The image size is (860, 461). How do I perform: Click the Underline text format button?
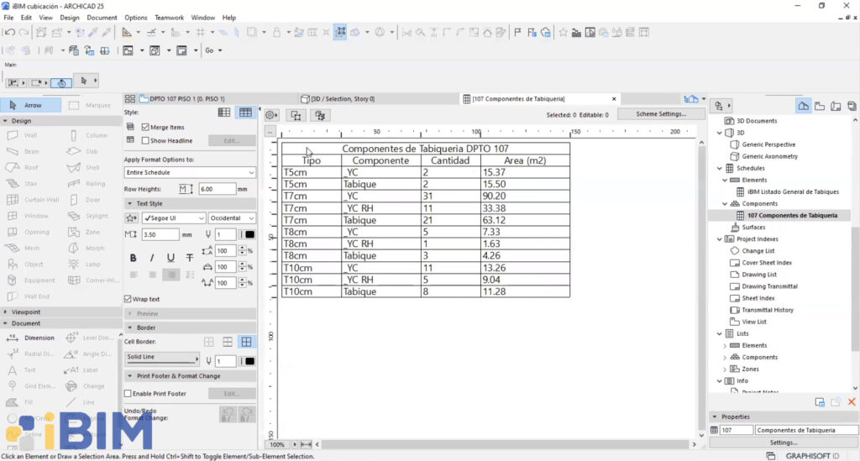pos(170,258)
